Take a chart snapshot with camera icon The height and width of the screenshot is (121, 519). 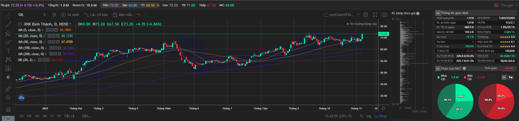(384, 15)
